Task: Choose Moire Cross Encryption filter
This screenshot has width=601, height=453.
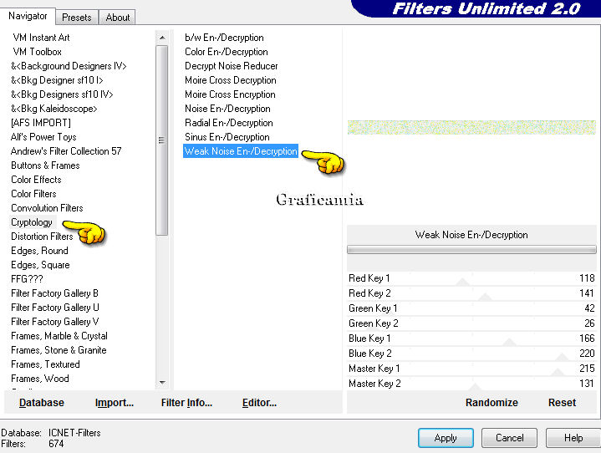Action: coord(230,94)
